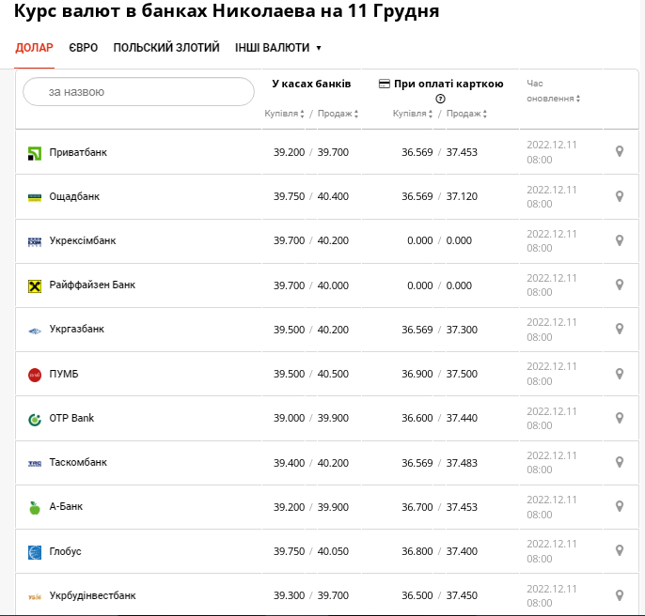645x616 pixels.
Task: Click the Приватбанк logo icon
Action: click(35, 153)
